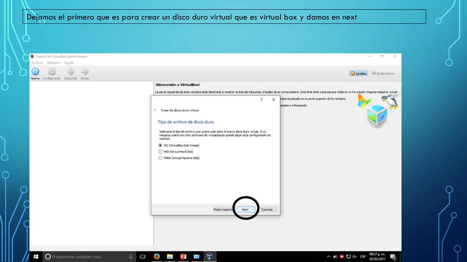Close the Crear de disco duro dialog
The width and height of the screenshot is (467, 262).
274,100
